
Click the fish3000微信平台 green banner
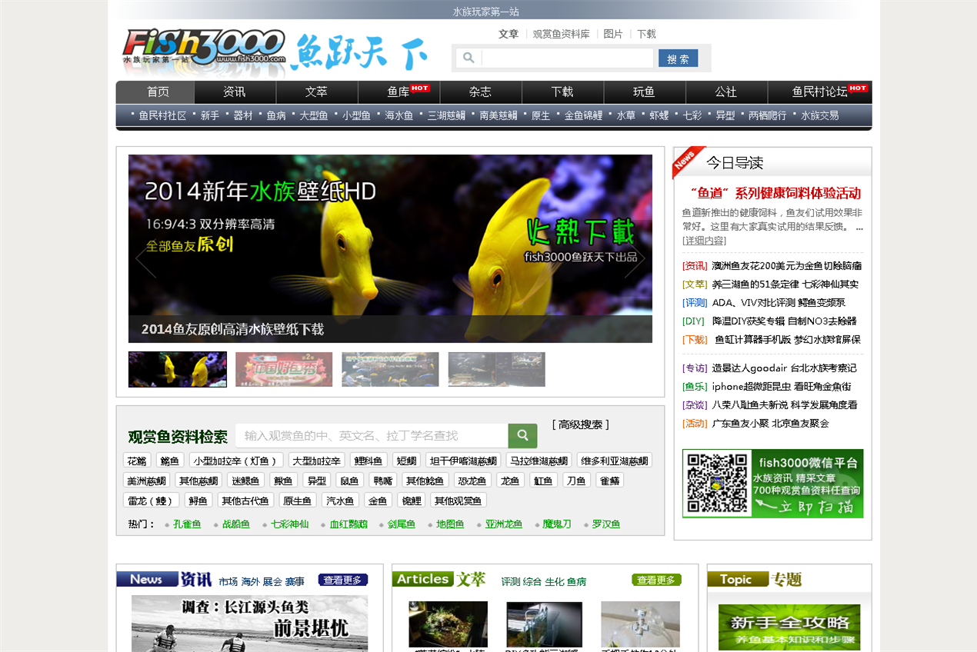click(772, 484)
